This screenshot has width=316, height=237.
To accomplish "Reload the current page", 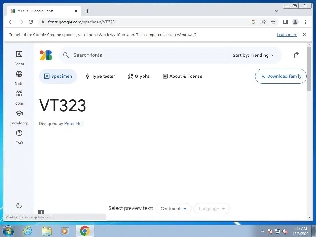I will [x=31, y=22].
